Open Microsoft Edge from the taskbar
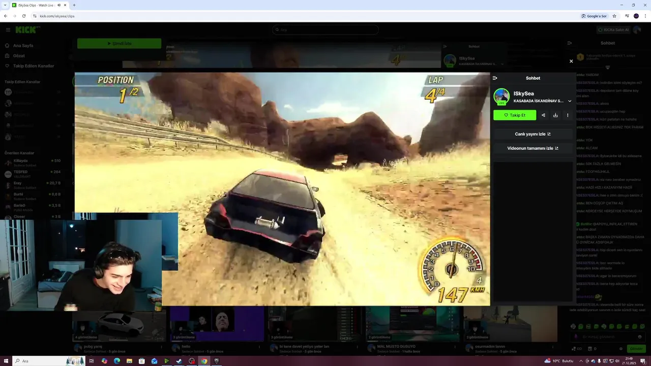 tap(117, 361)
